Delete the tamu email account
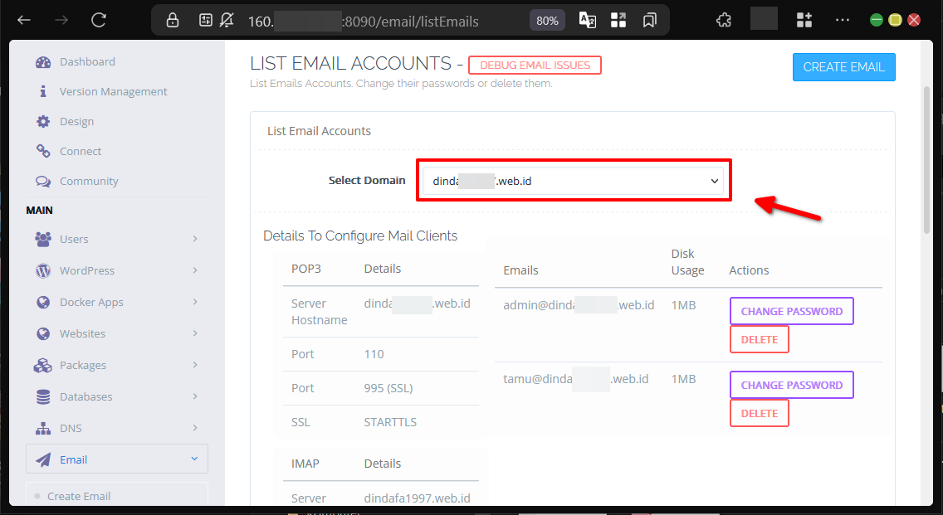The width and height of the screenshot is (943, 515). point(759,413)
